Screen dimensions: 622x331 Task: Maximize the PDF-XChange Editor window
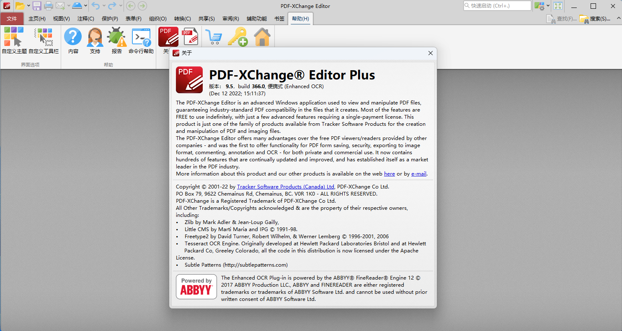[593, 6]
